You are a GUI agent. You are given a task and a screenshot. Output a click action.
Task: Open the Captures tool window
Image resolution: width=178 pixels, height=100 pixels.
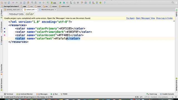click(x=1, y=40)
